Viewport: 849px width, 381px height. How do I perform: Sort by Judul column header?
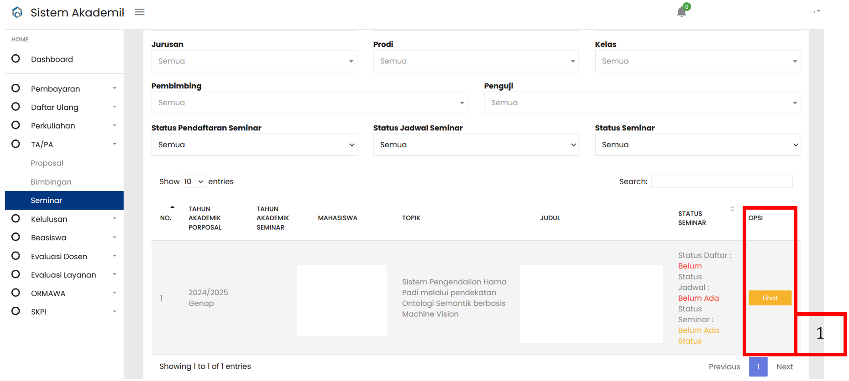(550, 218)
